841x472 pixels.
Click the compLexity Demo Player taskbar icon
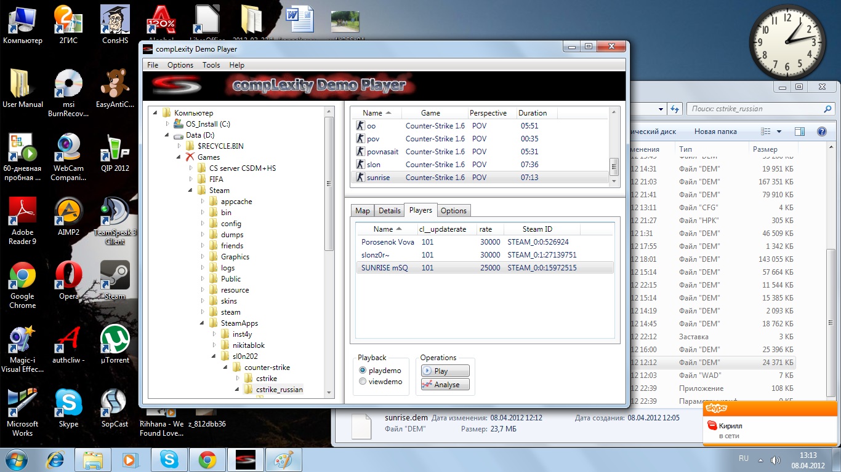(x=245, y=459)
